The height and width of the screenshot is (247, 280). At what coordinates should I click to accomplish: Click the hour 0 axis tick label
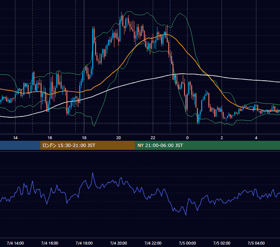coord(187,138)
